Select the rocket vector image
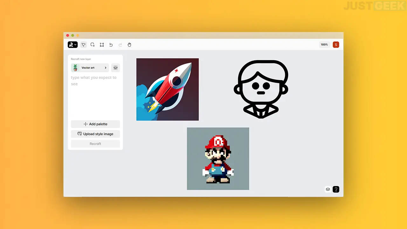Screen dimensions: 407x229 point(168,89)
